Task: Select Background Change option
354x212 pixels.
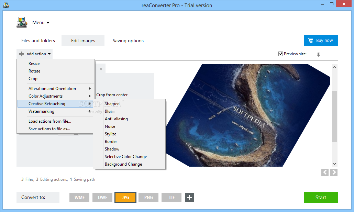Action: (x=129, y=164)
